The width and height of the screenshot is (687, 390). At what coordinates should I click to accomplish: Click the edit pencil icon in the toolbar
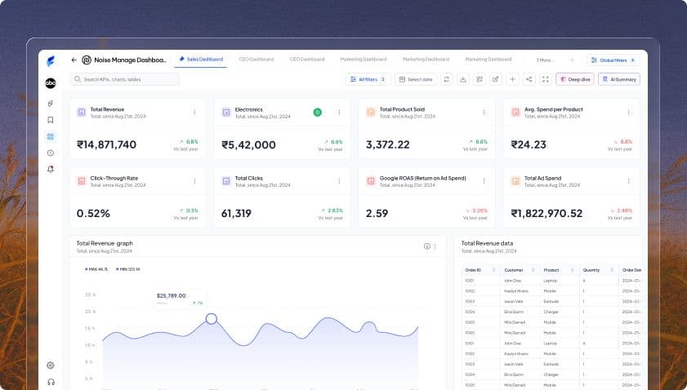[496, 79]
